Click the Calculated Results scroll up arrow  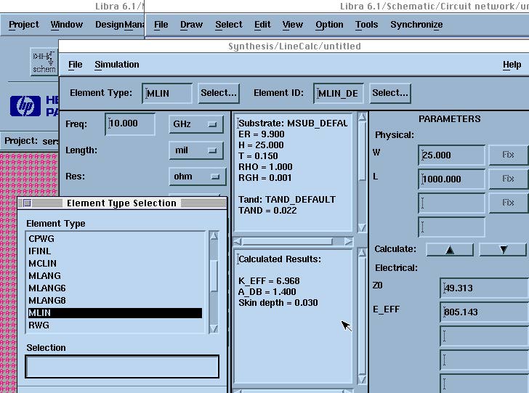pyautogui.click(x=362, y=252)
